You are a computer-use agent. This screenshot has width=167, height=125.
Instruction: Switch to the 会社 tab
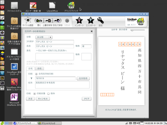click(39, 68)
